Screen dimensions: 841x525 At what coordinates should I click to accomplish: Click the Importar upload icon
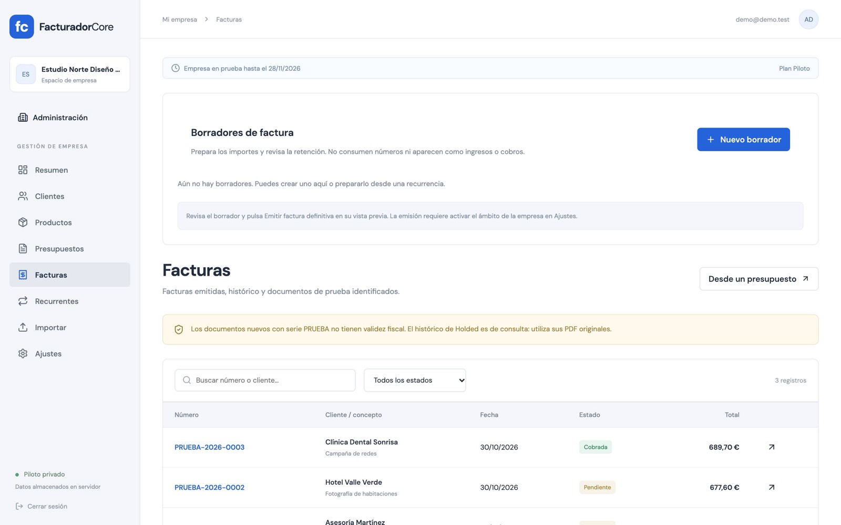click(23, 327)
